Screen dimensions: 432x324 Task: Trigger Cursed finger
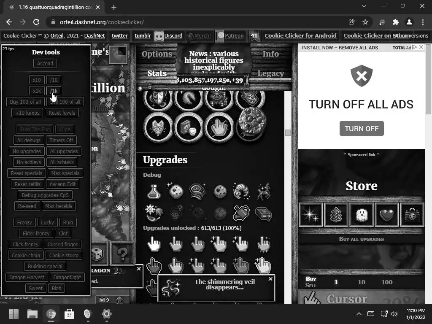pyautogui.click(x=62, y=244)
